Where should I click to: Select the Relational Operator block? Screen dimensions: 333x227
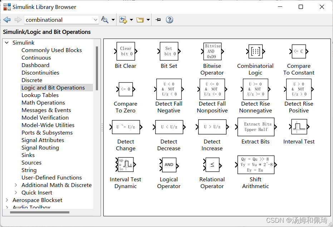[x=212, y=165]
